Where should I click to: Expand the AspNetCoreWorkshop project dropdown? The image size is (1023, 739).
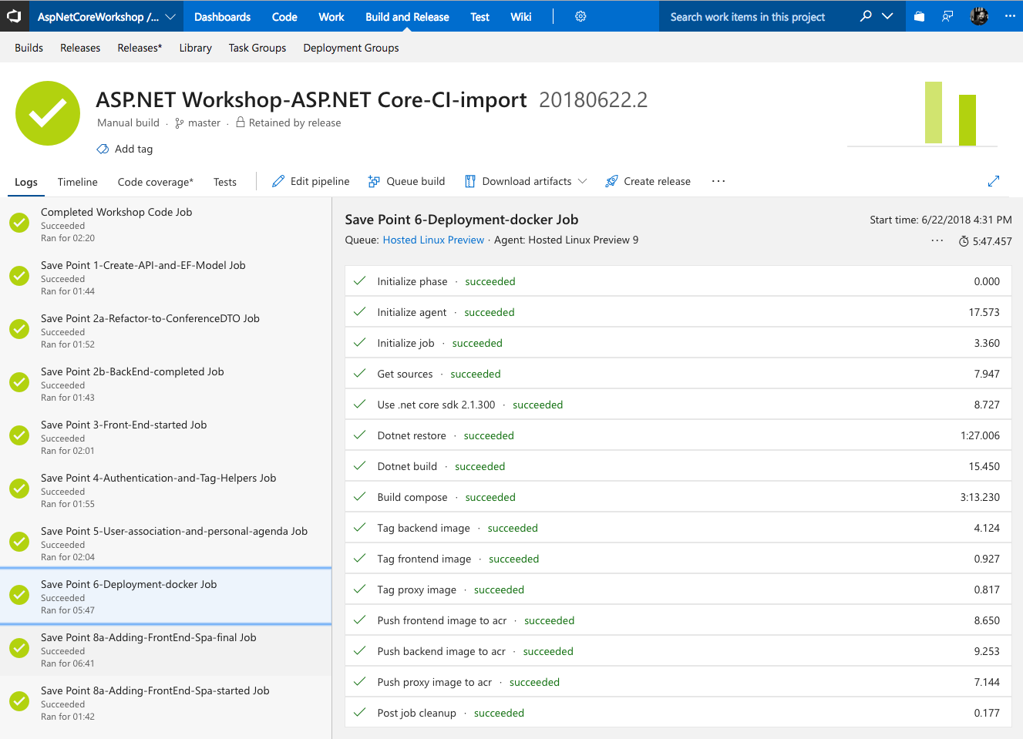click(170, 16)
